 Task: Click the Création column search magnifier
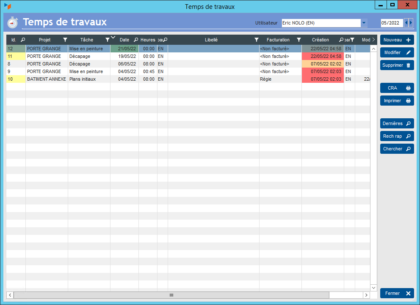(341, 40)
